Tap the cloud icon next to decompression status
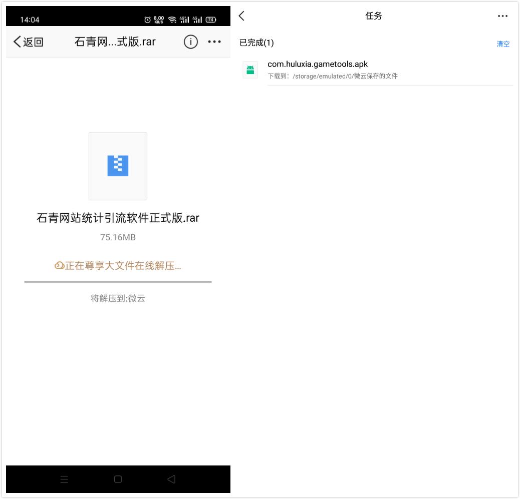Screen dimensions: 520x499 click(x=60, y=265)
